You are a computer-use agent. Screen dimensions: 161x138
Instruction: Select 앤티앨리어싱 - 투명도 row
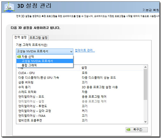[80, 106]
